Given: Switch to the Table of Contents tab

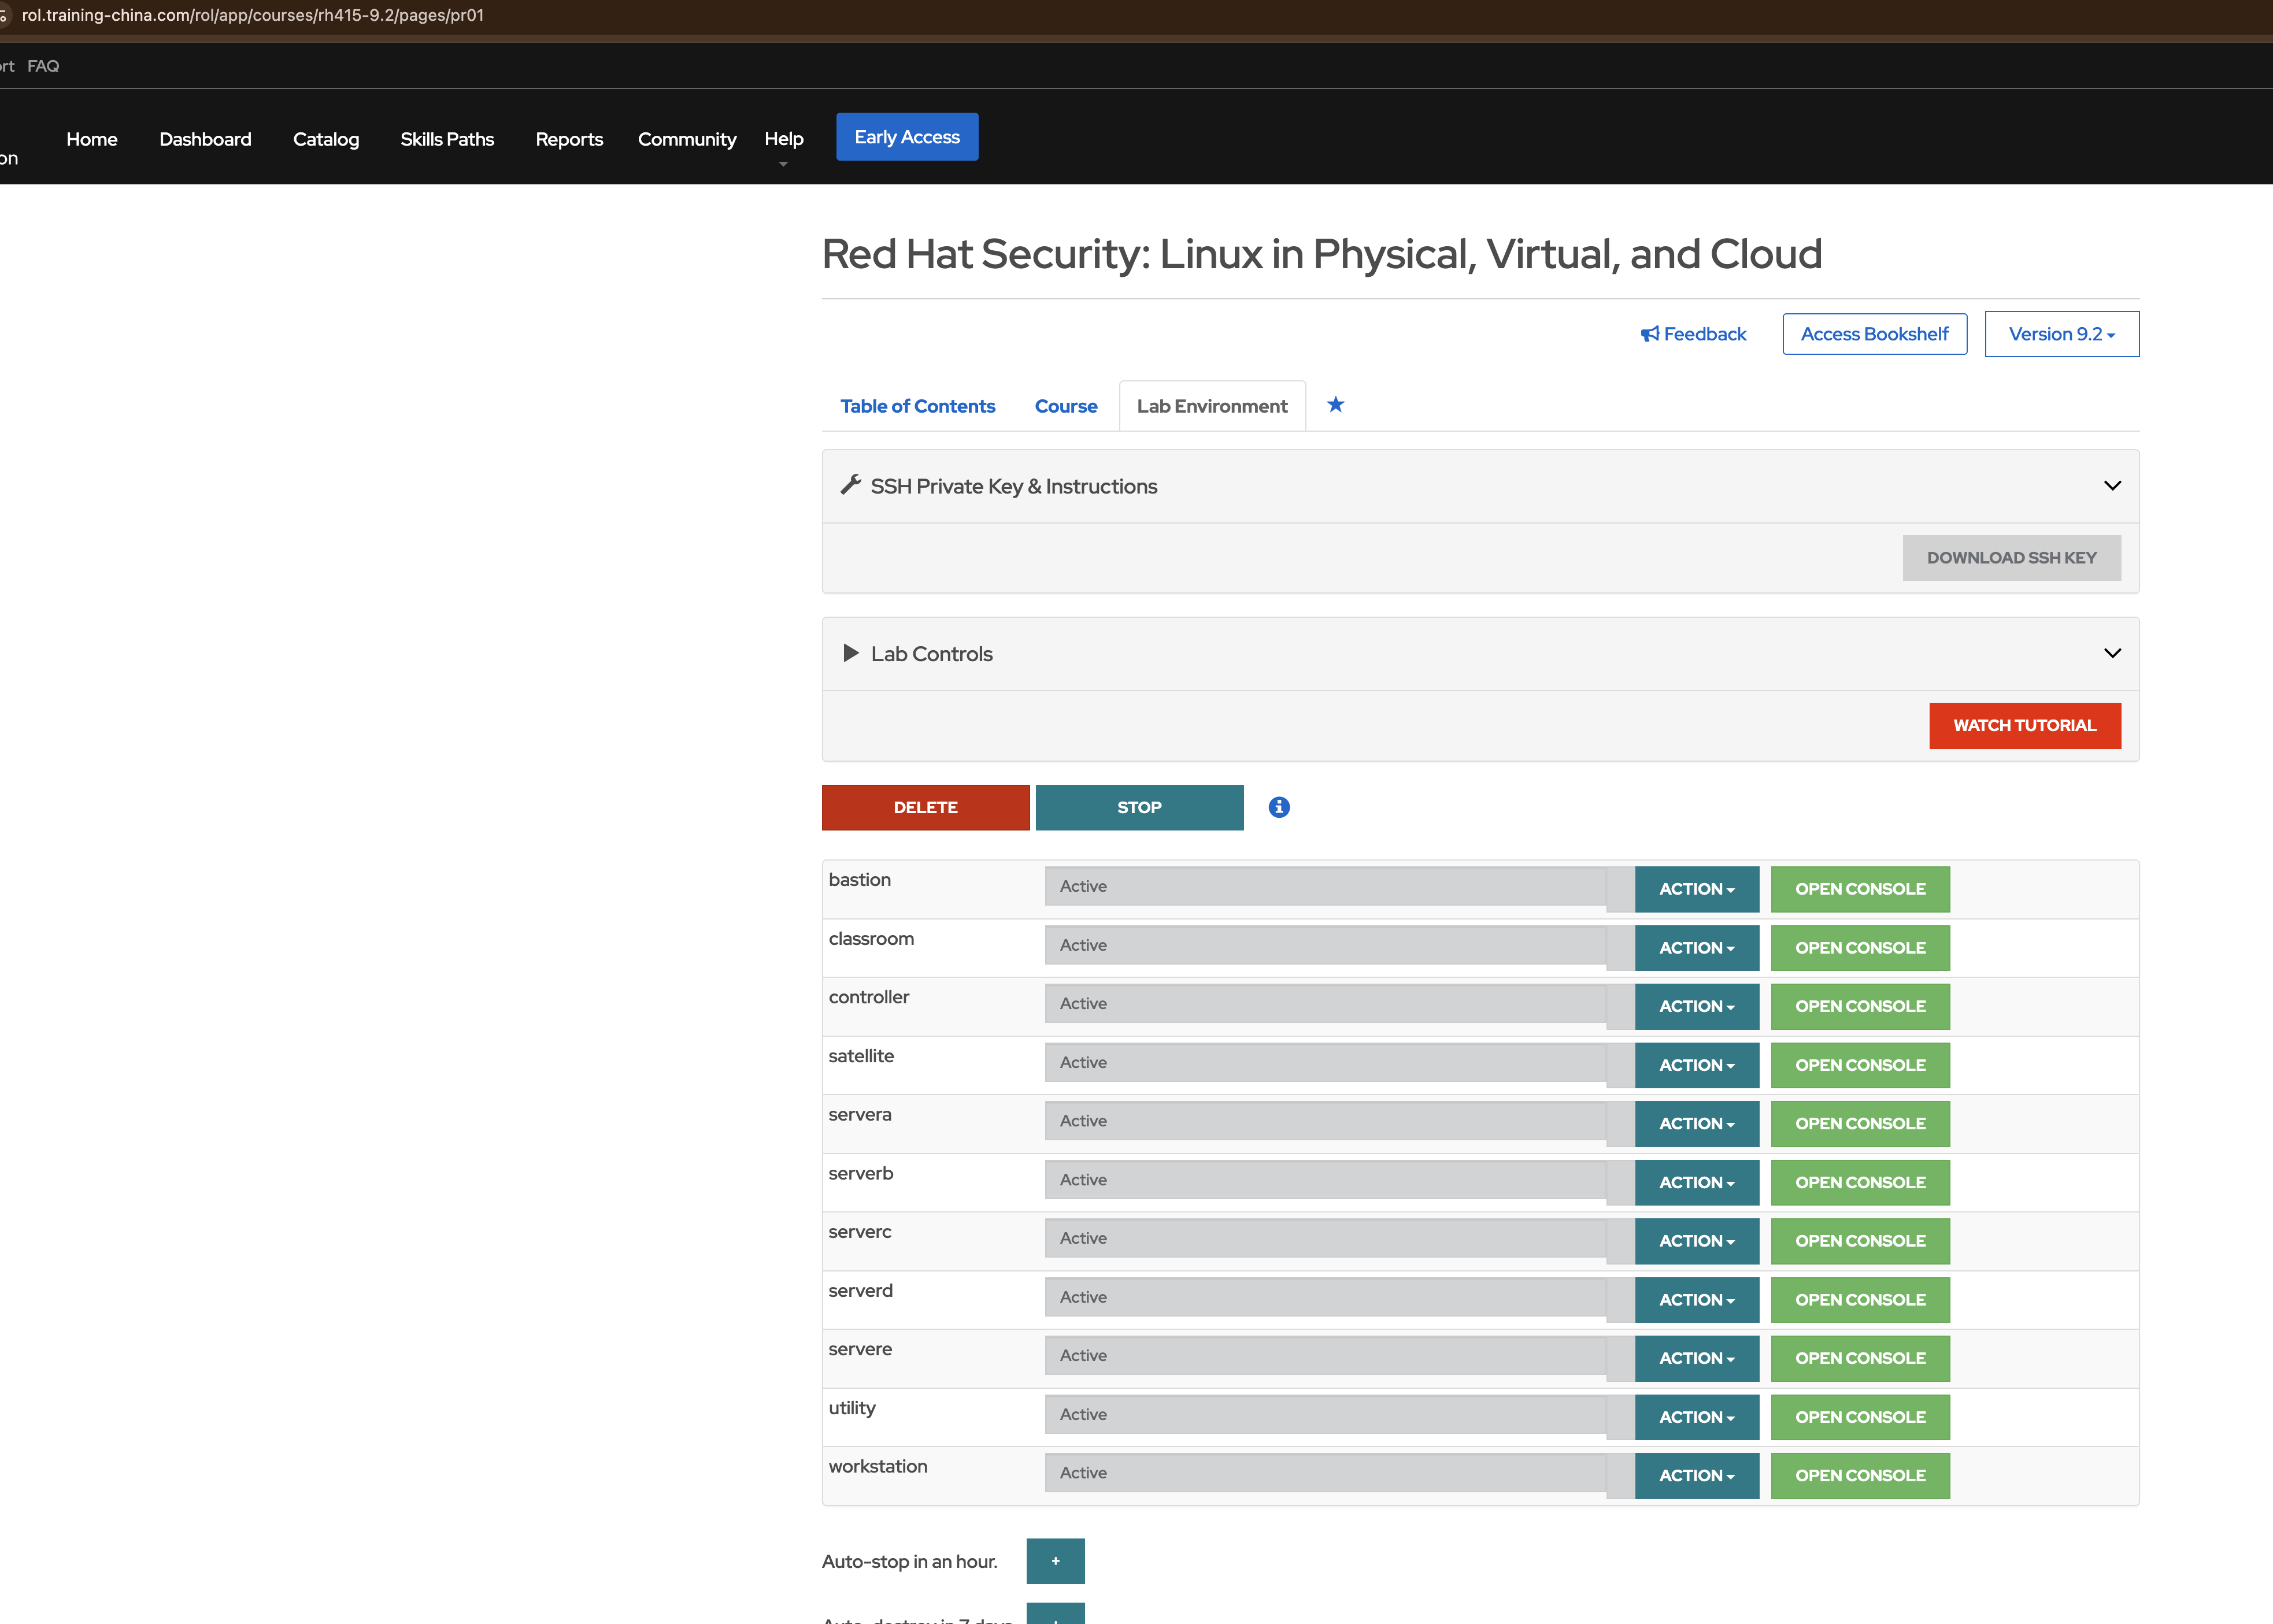Looking at the screenshot, I should 917,406.
